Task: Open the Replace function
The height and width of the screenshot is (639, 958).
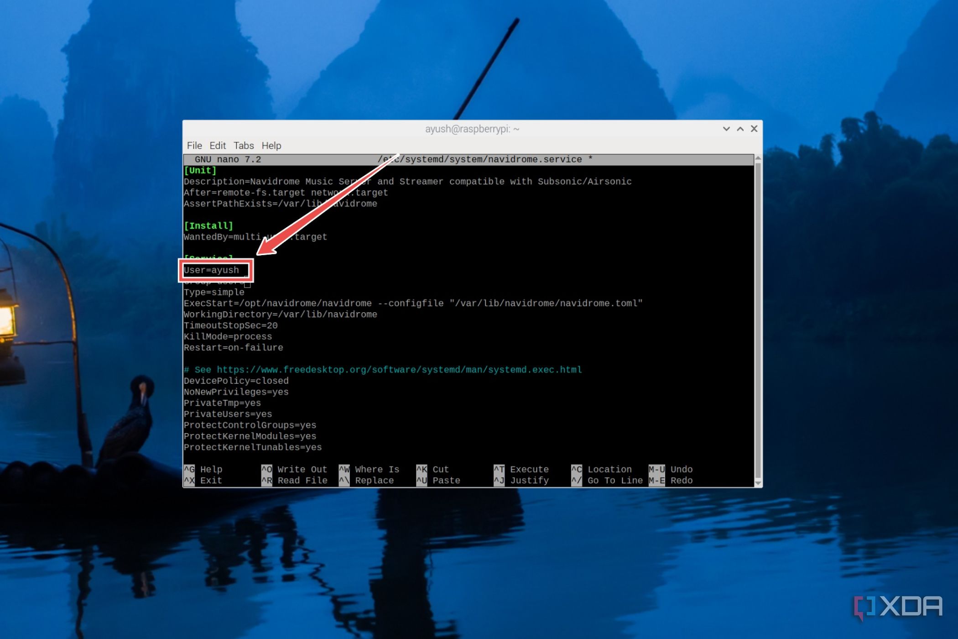Action: (x=374, y=480)
